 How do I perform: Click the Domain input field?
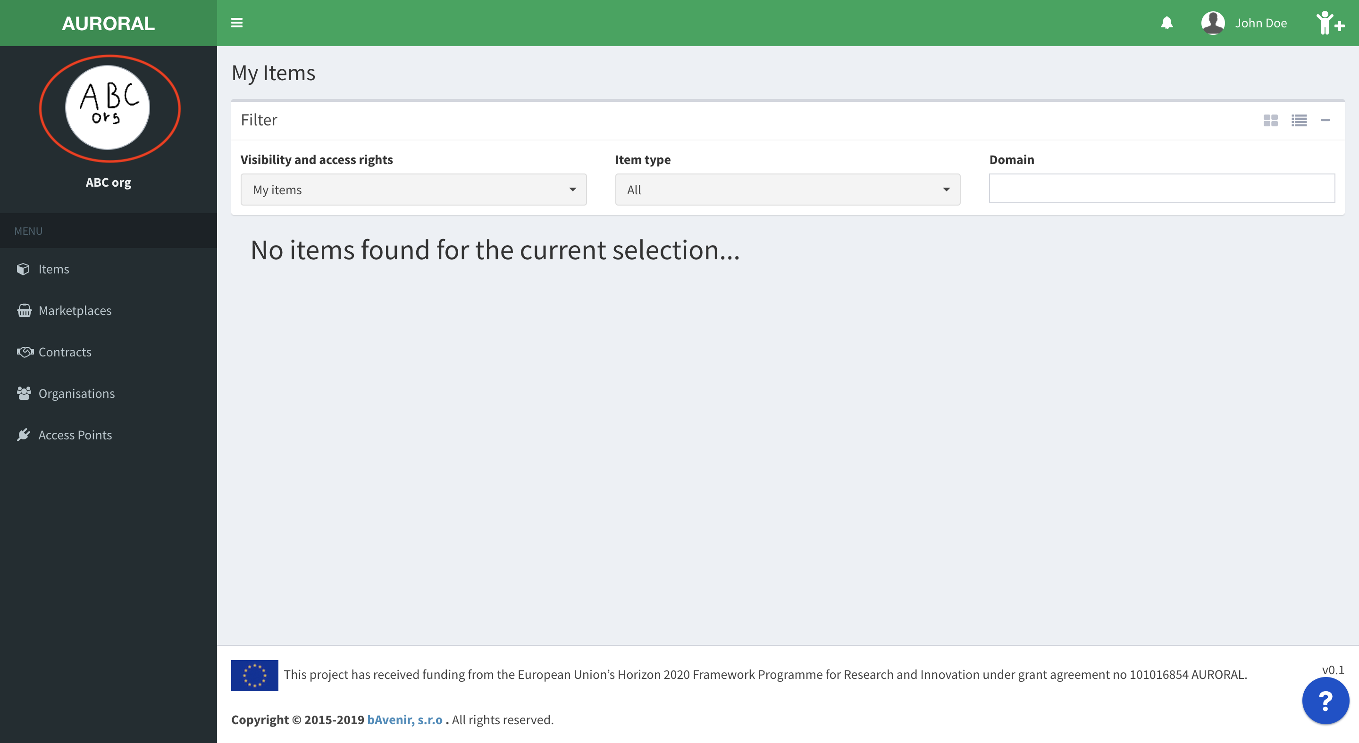coord(1162,190)
